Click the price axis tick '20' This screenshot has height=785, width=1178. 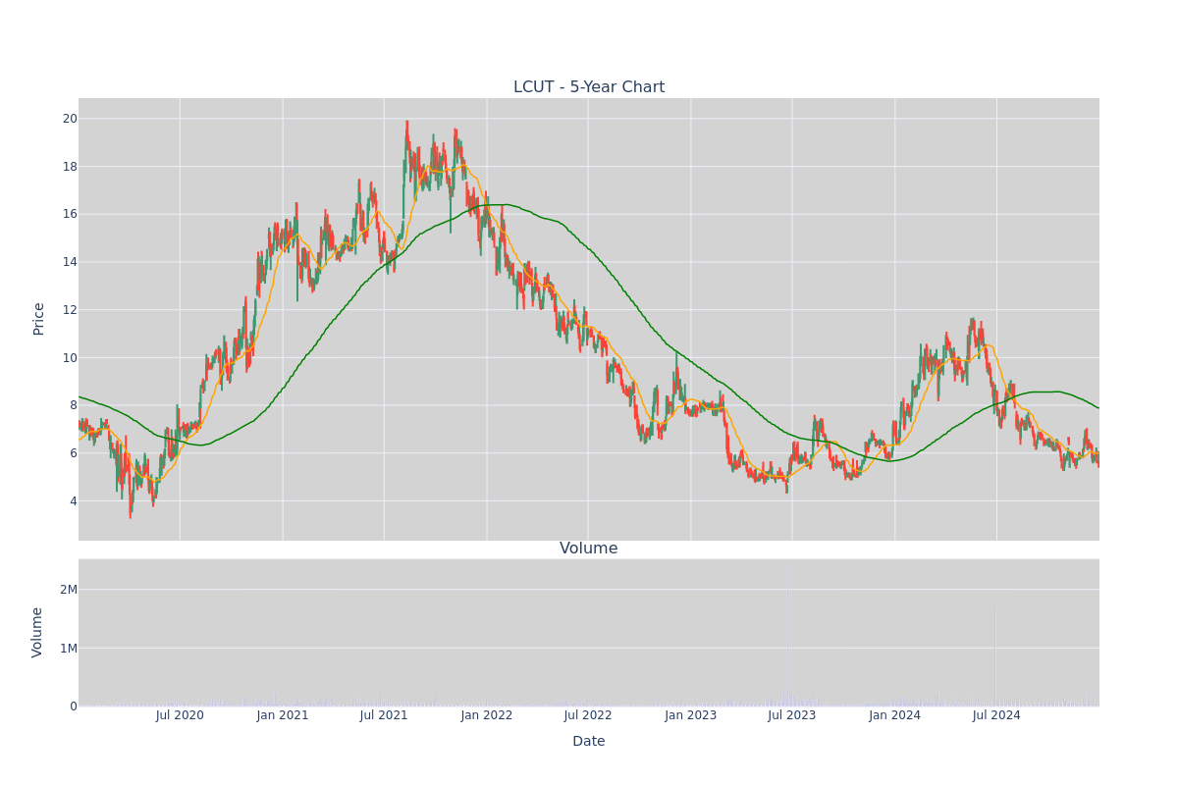tap(70, 119)
